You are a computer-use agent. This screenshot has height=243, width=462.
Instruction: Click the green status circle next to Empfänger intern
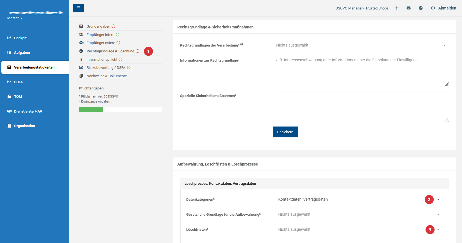(x=118, y=35)
